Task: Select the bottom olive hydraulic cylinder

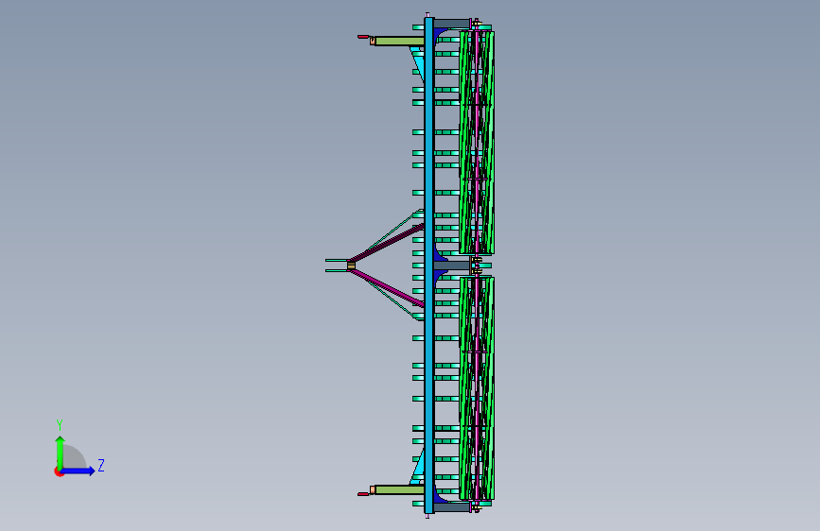Action: 399,489
